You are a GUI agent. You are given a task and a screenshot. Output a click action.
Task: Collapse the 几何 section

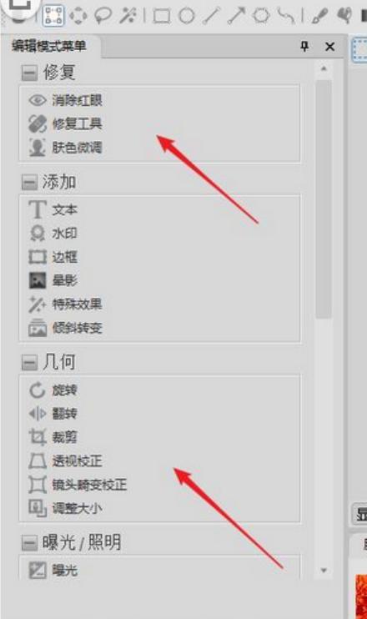tap(29, 362)
